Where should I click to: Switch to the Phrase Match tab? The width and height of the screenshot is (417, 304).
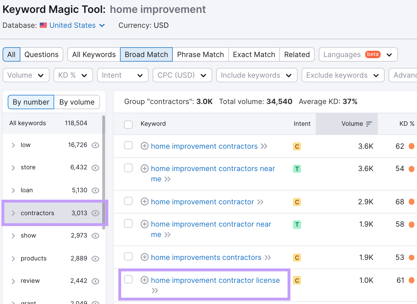tap(200, 54)
